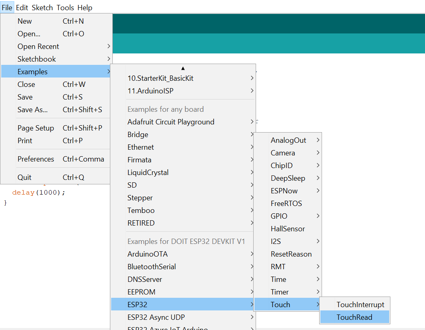
Task: Expand the Ethernet examples submenu
Action: pos(183,147)
